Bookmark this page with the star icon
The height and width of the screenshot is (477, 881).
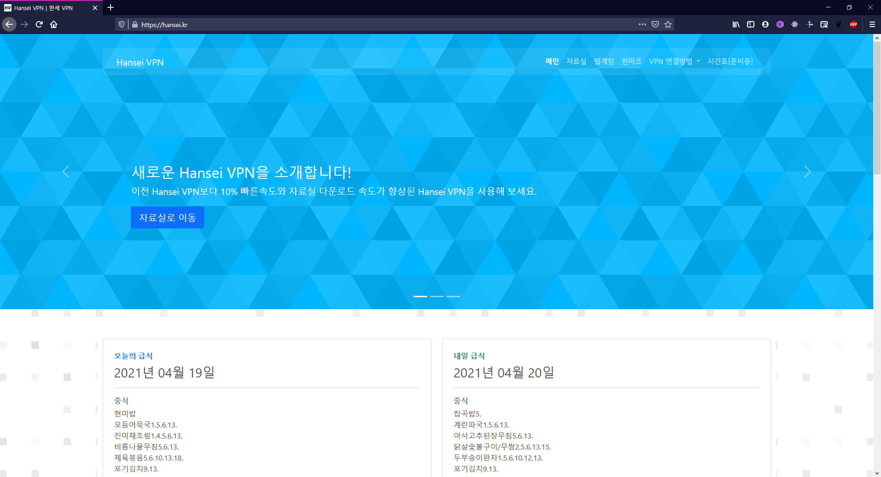point(668,24)
